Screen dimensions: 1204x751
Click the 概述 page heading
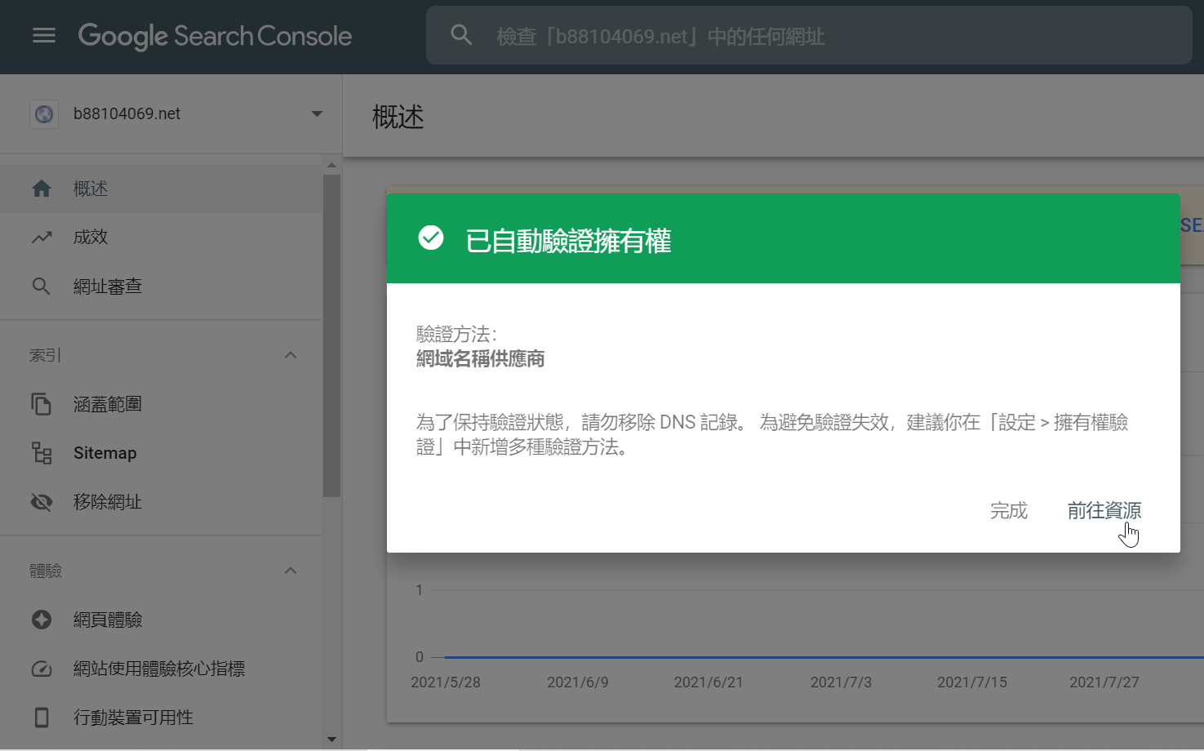tap(398, 117)
